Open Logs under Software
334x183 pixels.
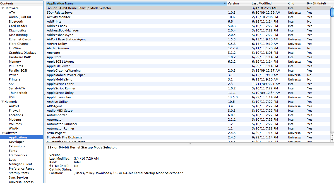(x=12, y=160)
